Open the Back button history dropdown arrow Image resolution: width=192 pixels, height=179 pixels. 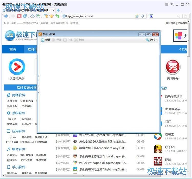[x=9, y=17]
